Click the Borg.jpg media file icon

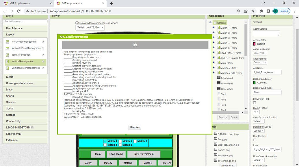point(215,139)
